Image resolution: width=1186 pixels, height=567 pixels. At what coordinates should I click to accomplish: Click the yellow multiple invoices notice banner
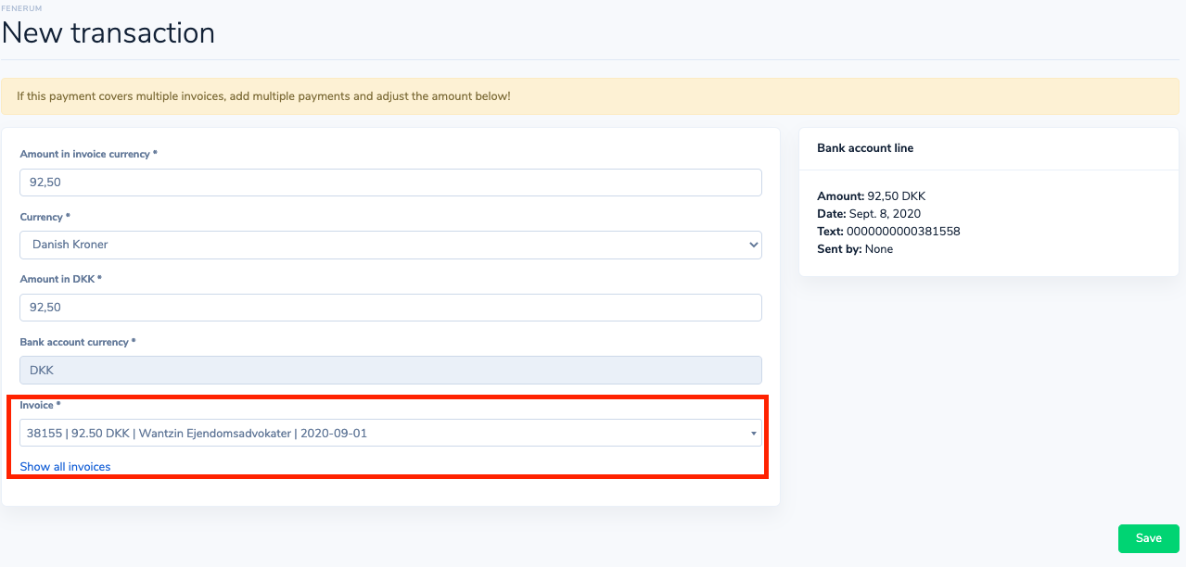tap(593, 96)
